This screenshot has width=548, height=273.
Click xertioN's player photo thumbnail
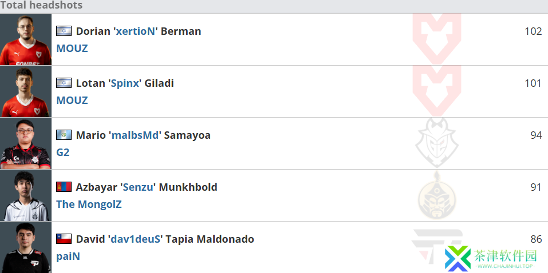tap(26, 39)
